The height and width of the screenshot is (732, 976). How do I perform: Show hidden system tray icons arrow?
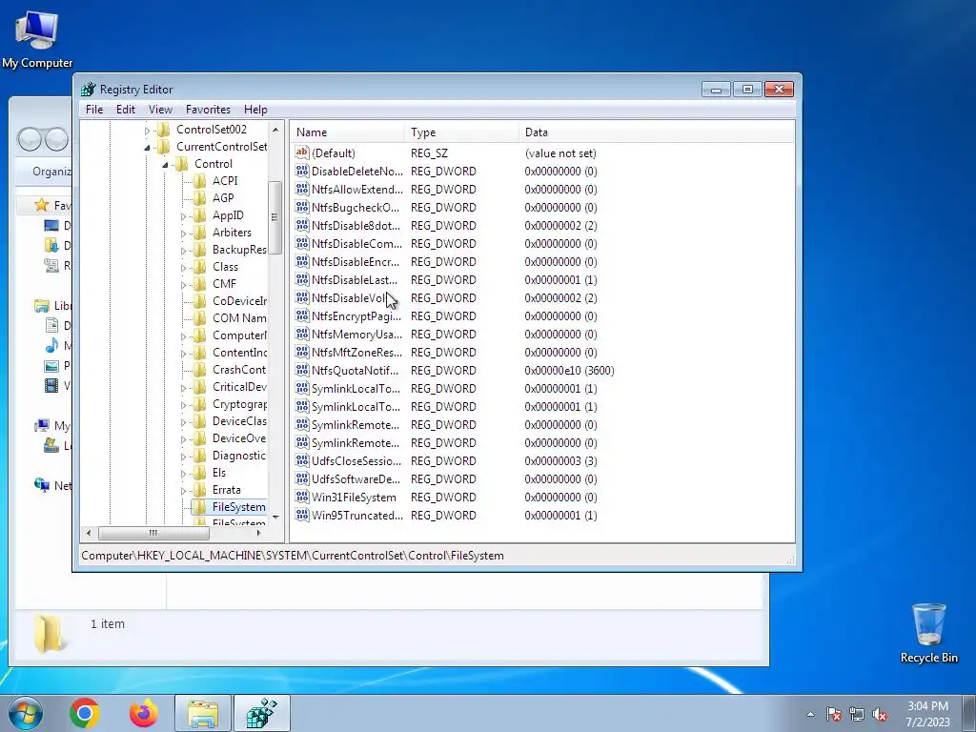coord(810,714)
